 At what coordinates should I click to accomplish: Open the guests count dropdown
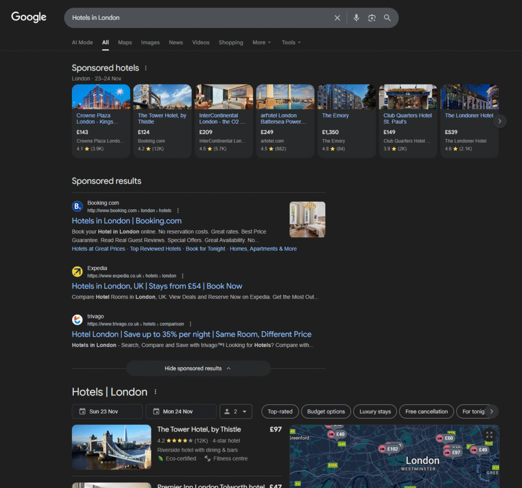coord(236,411)
